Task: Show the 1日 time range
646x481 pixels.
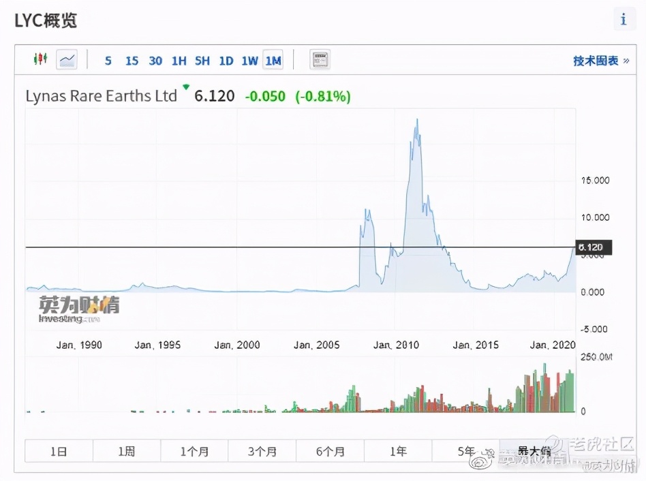Action: click(x=59, y=451)
